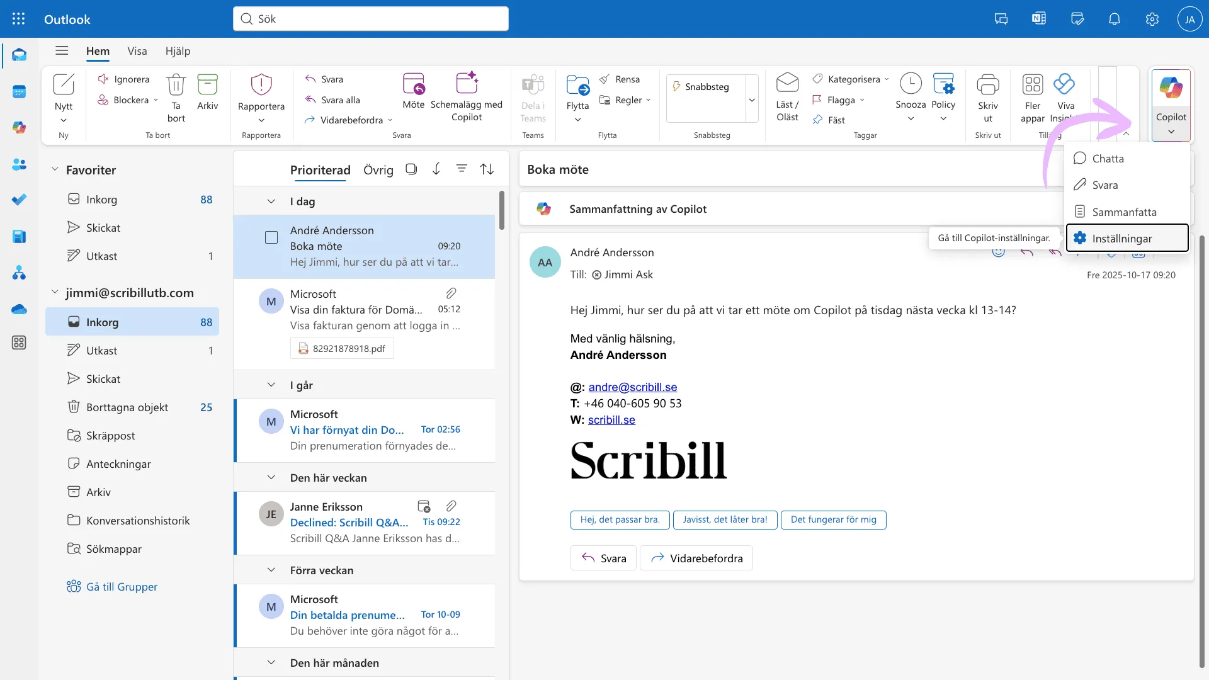The height and width of the screenshot is (680, 1209).
Task: Create a meeting with Möte
Action: click(x=414, y=91)
